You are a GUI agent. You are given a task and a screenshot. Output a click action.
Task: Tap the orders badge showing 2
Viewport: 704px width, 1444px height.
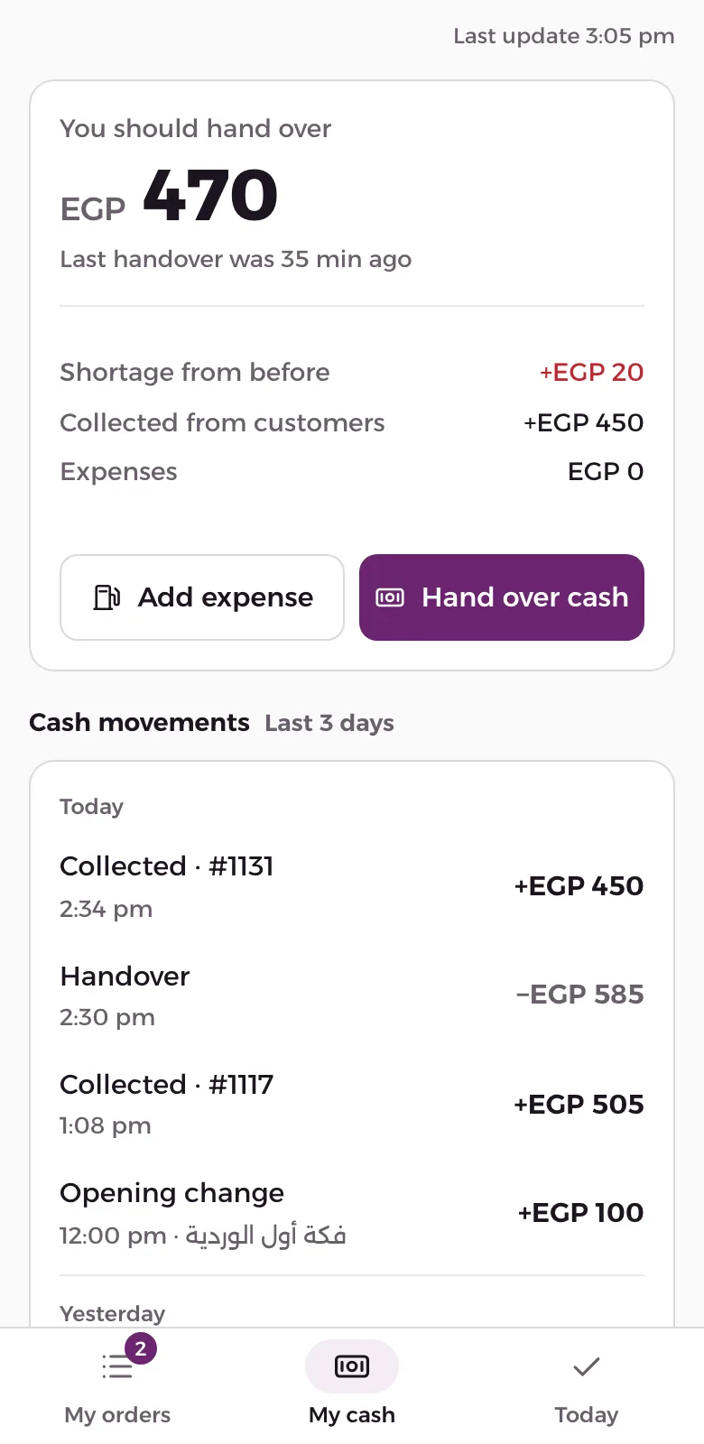click(x=141, y=1349)
